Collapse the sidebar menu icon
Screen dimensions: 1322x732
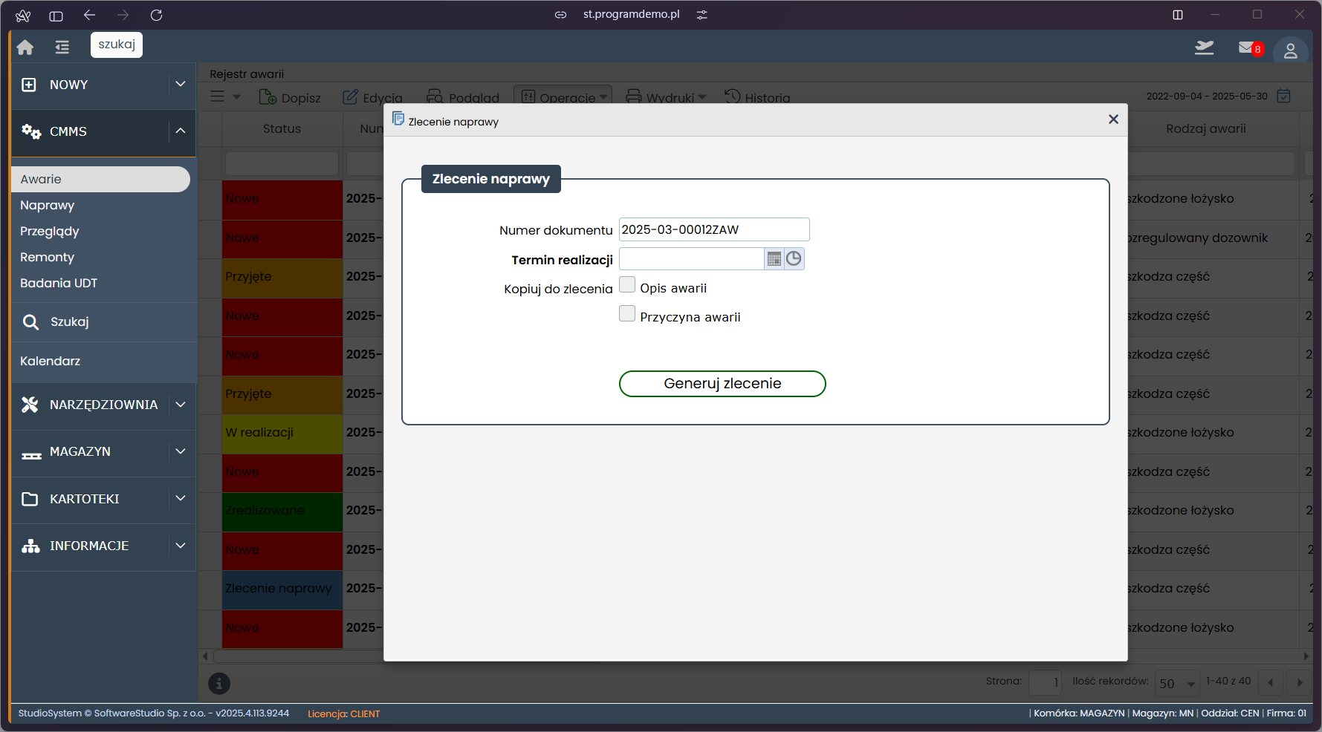pos(62,47)
